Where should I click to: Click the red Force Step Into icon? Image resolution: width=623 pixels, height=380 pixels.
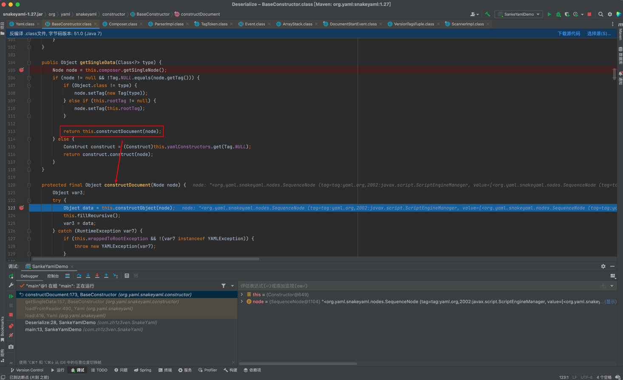pyautogui.click(x=97, y=276)
